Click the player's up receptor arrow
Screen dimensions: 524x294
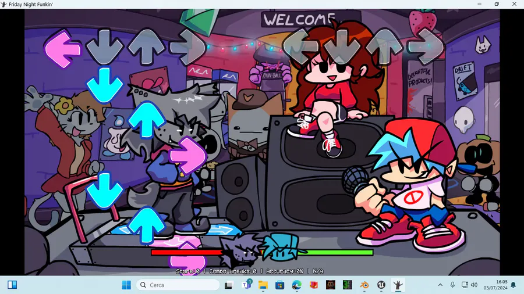click(384, 46)
